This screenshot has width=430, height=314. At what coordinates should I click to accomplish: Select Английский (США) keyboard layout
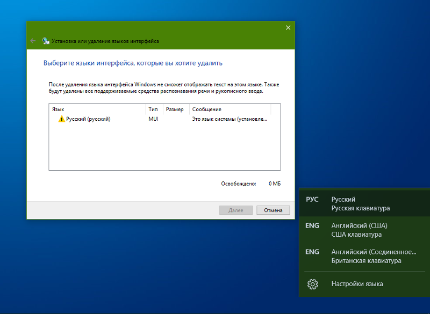pyautogui.click(x=364, y=230)
